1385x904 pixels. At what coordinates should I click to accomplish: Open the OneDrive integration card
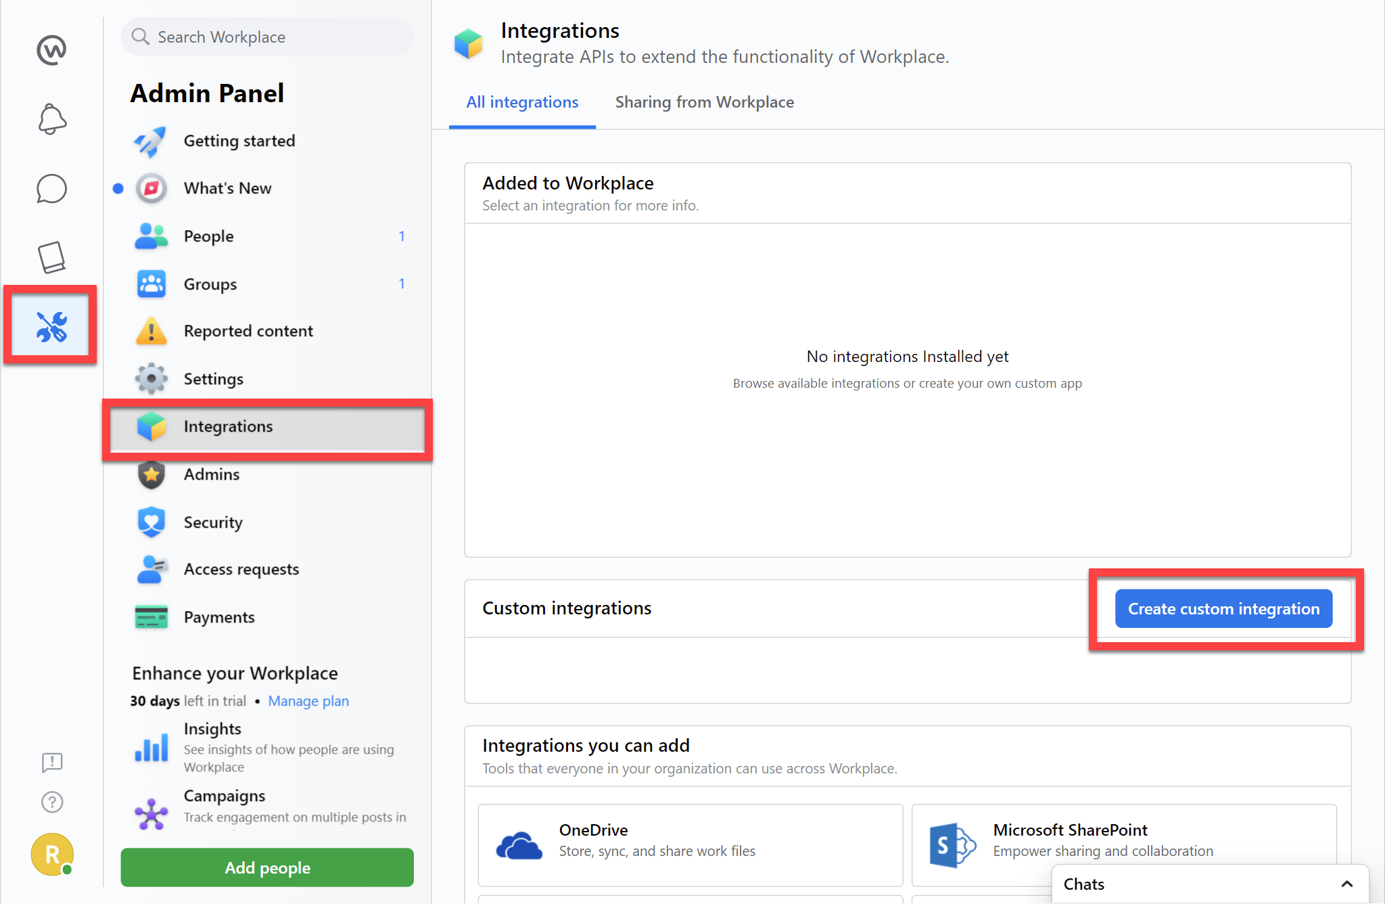coord(690,845)
